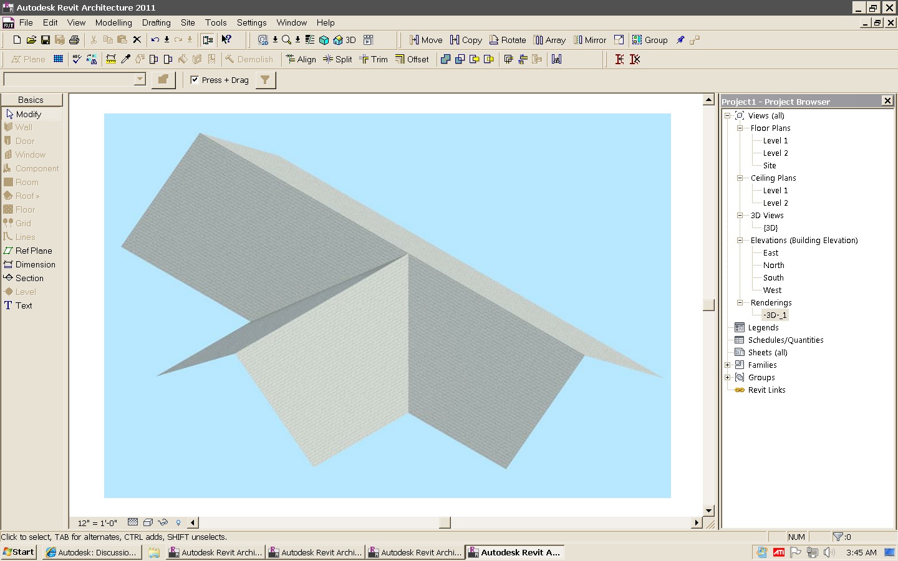Screen dimensions: 898x561
Task: Click the view scale 12" = 1'-0"
Action: pyautogui.click(x=97, y=523)
